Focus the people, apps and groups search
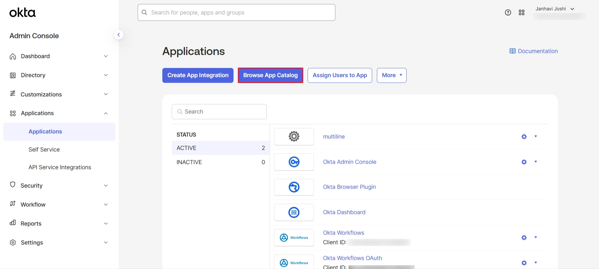Image resolution: width=599 pixels, height=269 pixels. [236, 12]
